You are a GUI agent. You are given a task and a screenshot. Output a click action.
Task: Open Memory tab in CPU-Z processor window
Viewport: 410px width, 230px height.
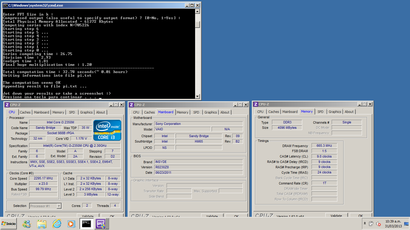pos(58,112)
